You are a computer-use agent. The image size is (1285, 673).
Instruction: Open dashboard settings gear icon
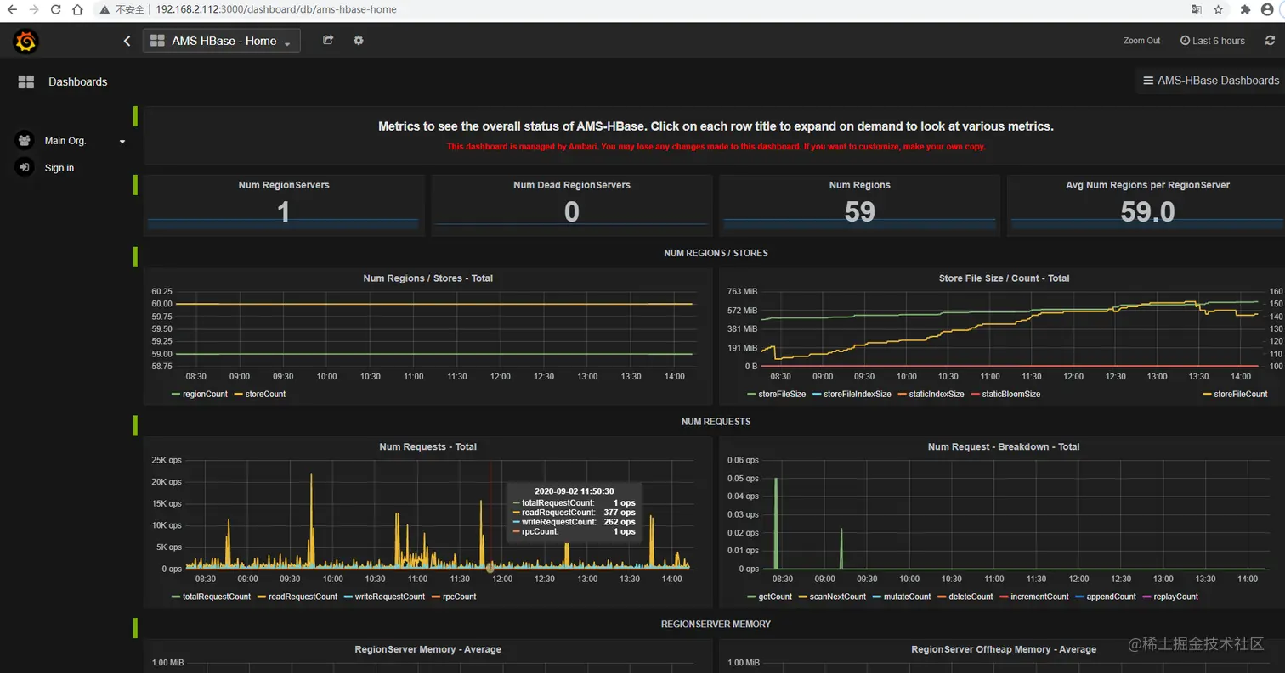359,40
